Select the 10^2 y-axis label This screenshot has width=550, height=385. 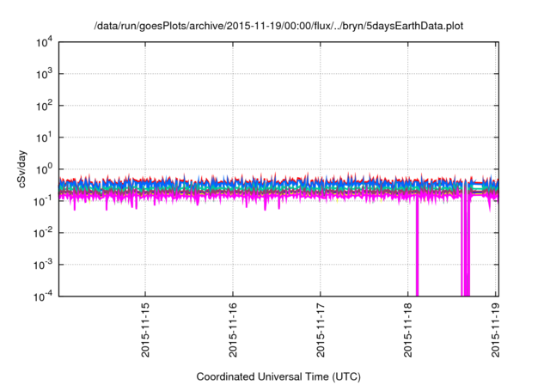click(x=45, y=107)
